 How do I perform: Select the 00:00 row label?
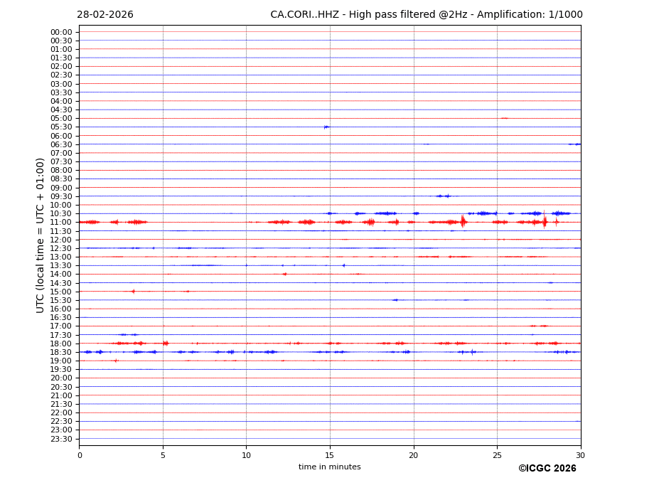pyautogui.click(x=61, y=32)
